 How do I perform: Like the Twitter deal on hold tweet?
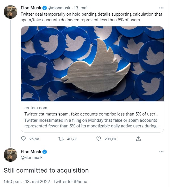[99, 139]
